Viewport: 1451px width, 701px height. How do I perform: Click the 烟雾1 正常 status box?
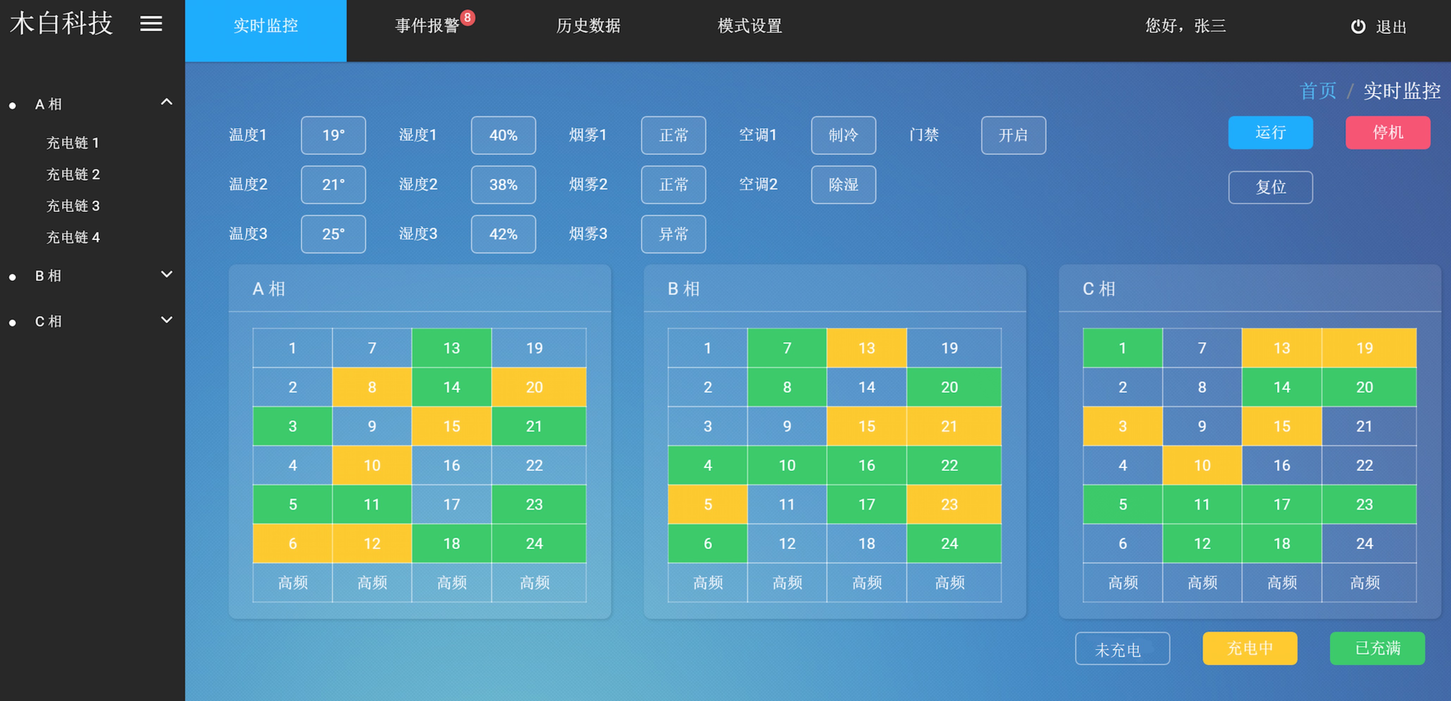pyautogui.click(x=673, y=136)
